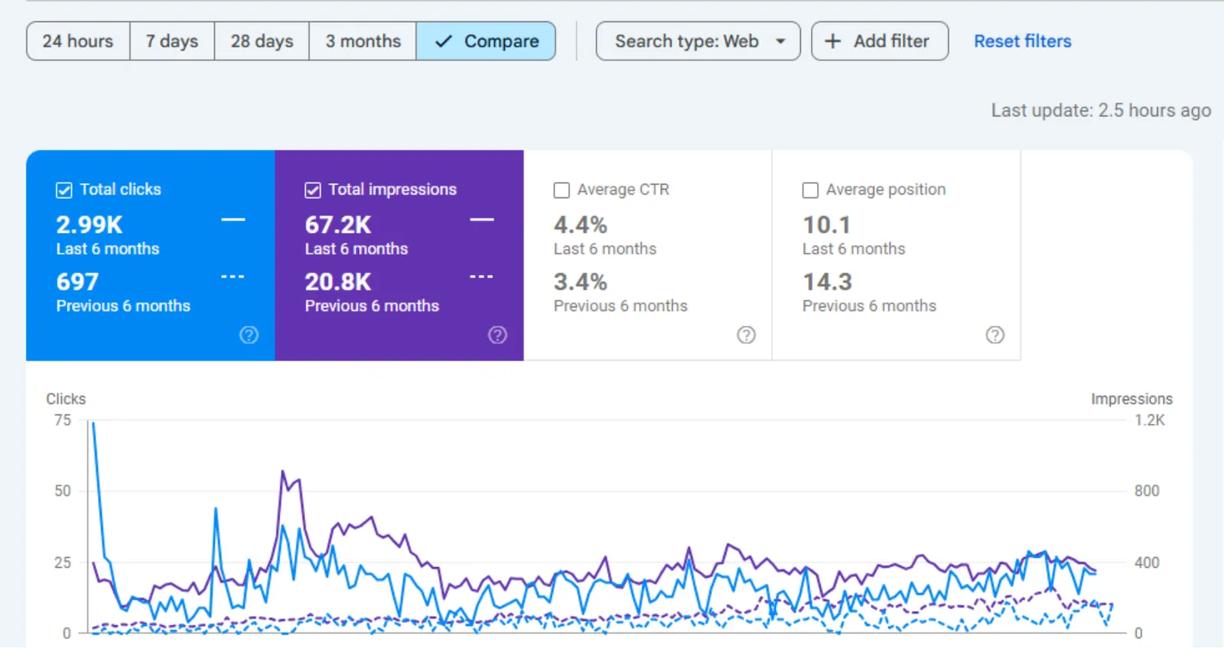This screenshot has width=1224, height=648.
Task: Click the 697 previous clicks value
Action: pos(77,282)
